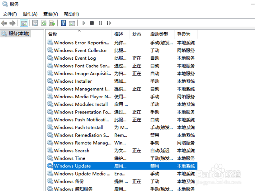255x191 pixels.
Task: Select the Windows Event Collector service name
Action: click(80, 51)
